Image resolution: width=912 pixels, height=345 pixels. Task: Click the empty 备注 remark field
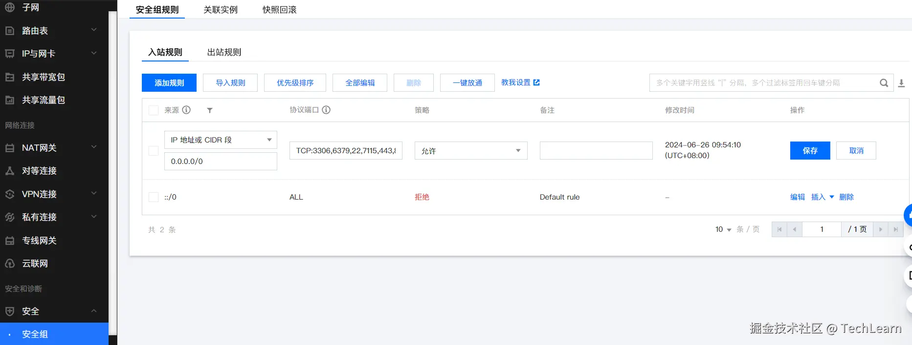(596, 151)
